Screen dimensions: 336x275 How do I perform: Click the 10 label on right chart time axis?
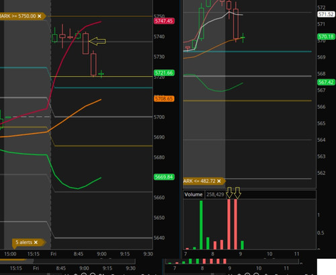(x=269, y=254)
